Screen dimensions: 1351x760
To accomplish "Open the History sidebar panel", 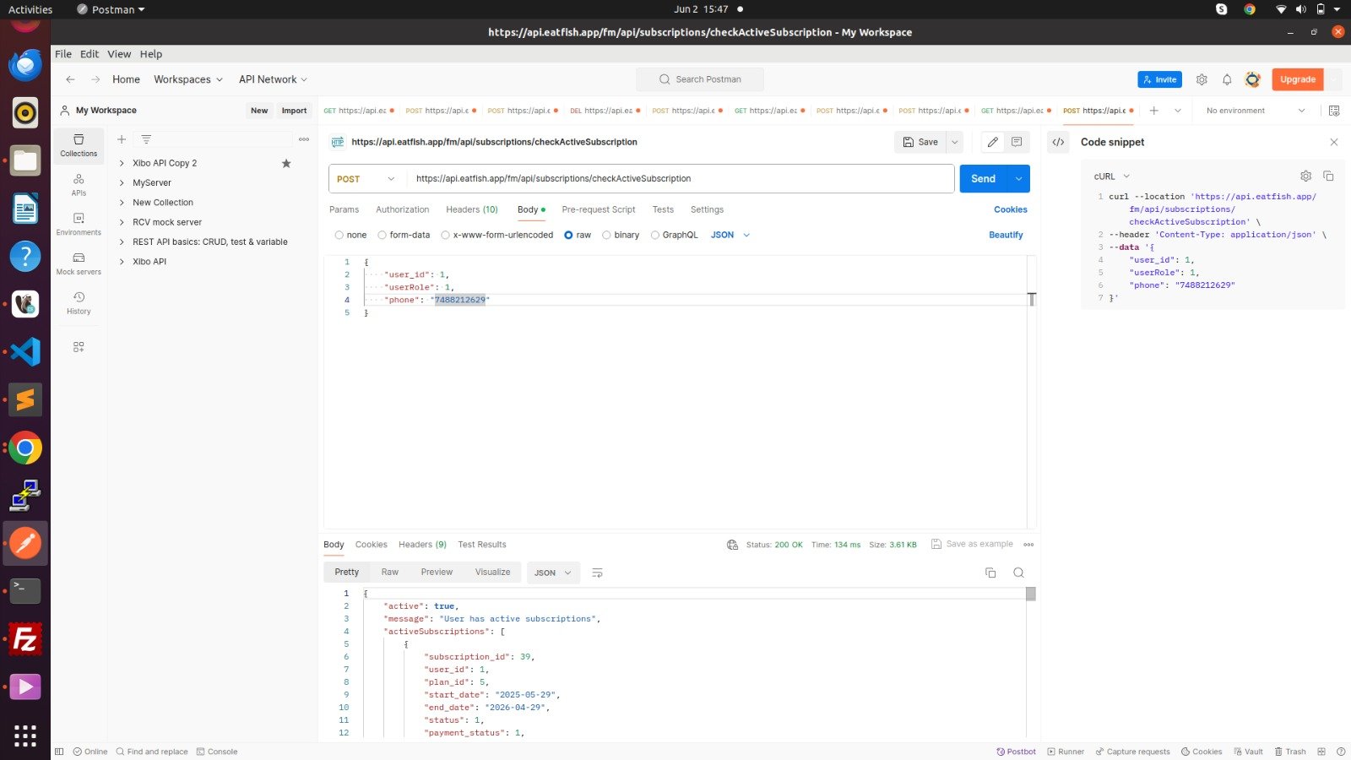I will [x=79, y=302].
